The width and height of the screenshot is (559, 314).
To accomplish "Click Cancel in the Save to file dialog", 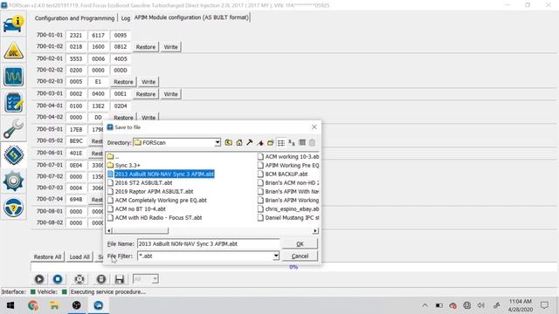I will click(x=300, y=256).
